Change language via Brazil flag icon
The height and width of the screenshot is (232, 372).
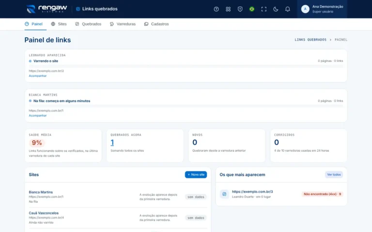click(252, 9)
